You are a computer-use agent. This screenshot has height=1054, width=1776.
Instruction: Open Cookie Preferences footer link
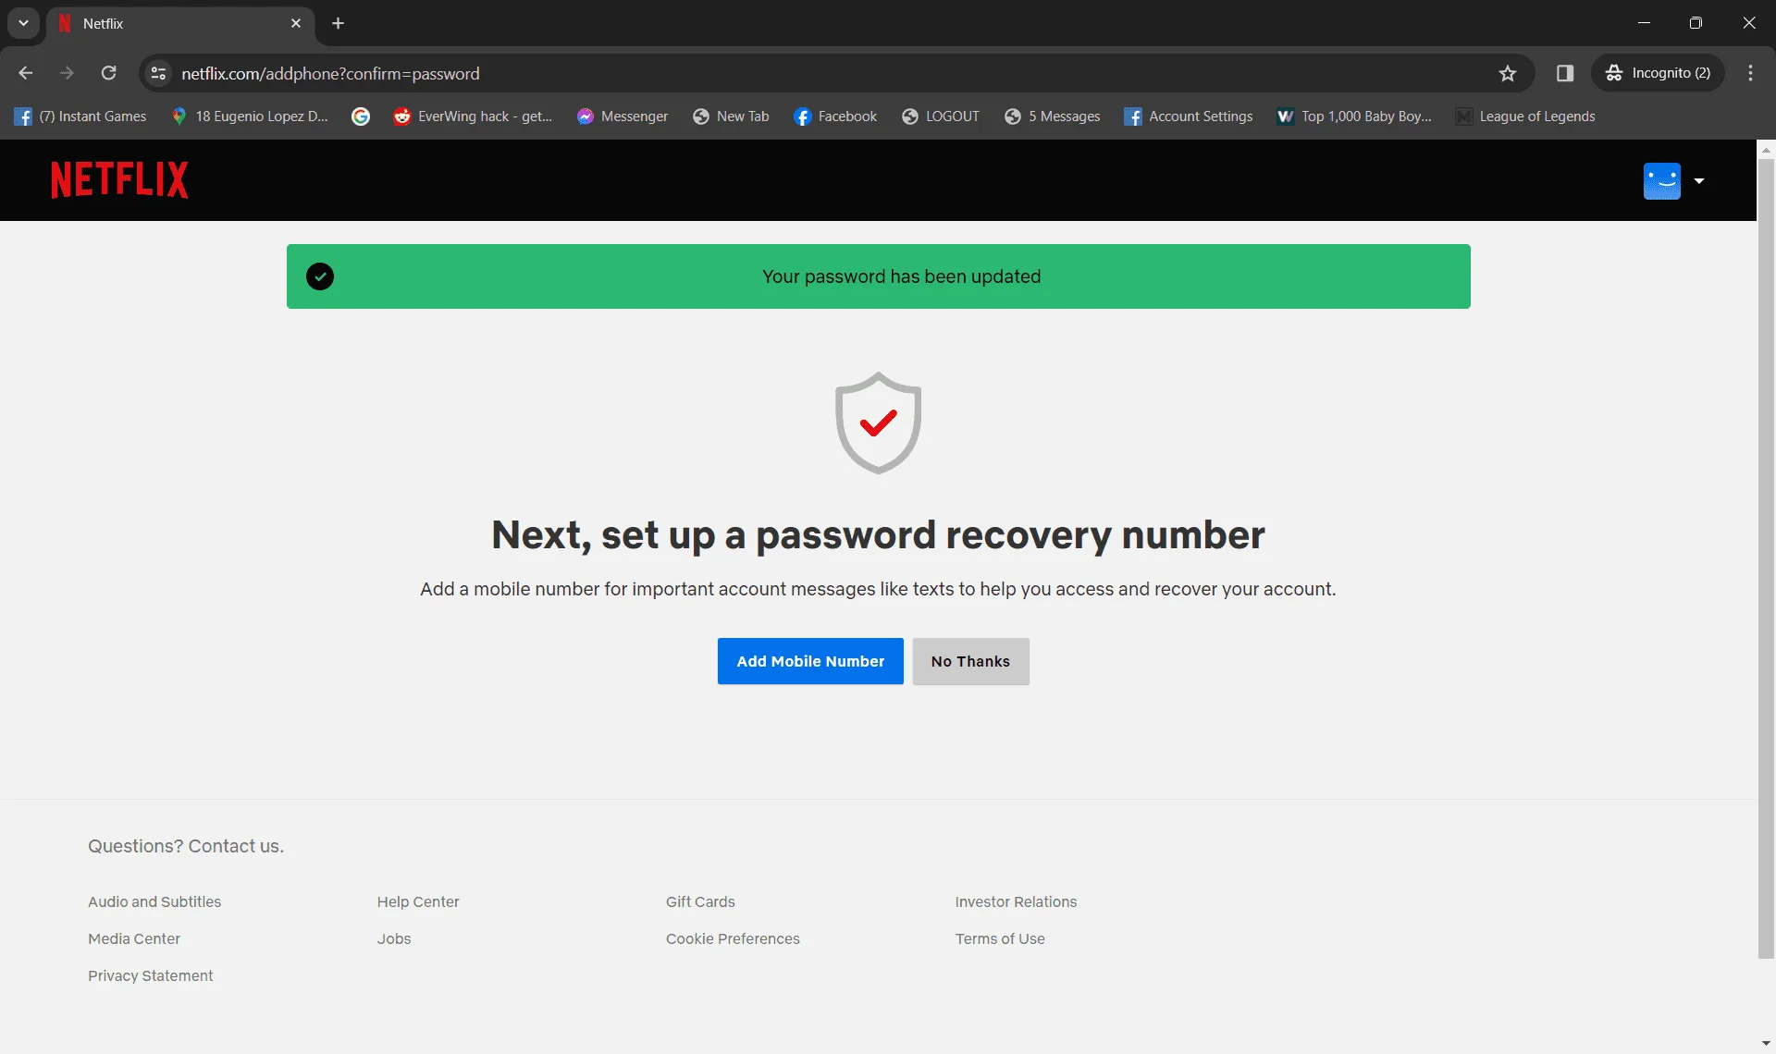(733, 938)
